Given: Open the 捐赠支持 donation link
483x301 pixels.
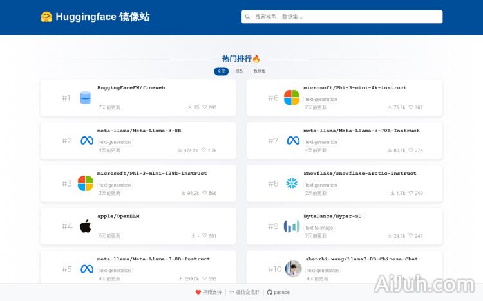Looking at the screenshot, I should point(209,292).
